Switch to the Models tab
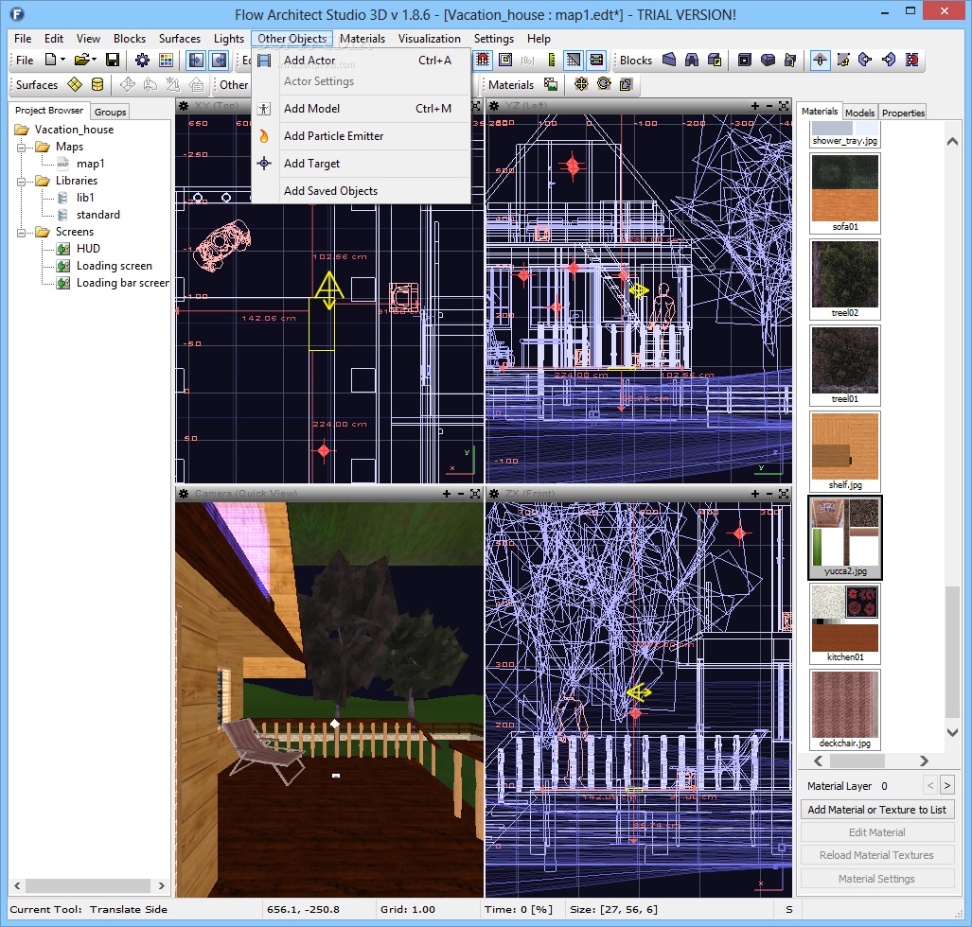Image resolution: width=972 pixels, height=927 pixels. [x=859, y=113]
